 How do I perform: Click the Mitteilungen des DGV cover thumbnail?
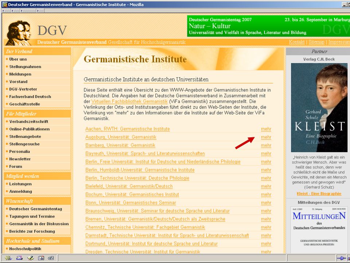(319, 230)
